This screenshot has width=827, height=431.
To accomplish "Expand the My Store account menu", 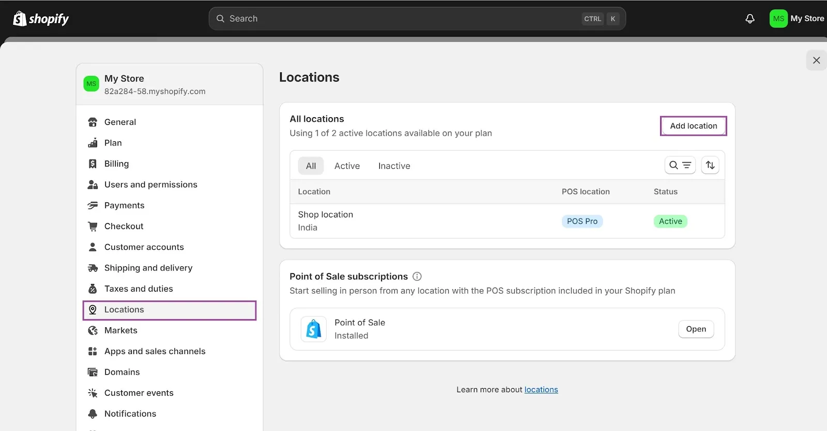I will [x=797, y=19].
